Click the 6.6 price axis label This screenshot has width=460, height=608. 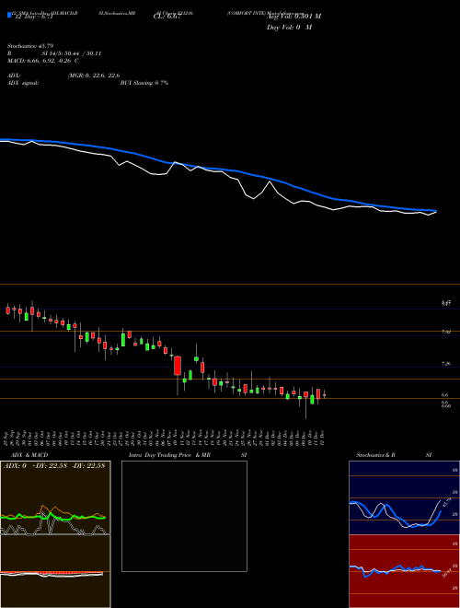point(445,394)
